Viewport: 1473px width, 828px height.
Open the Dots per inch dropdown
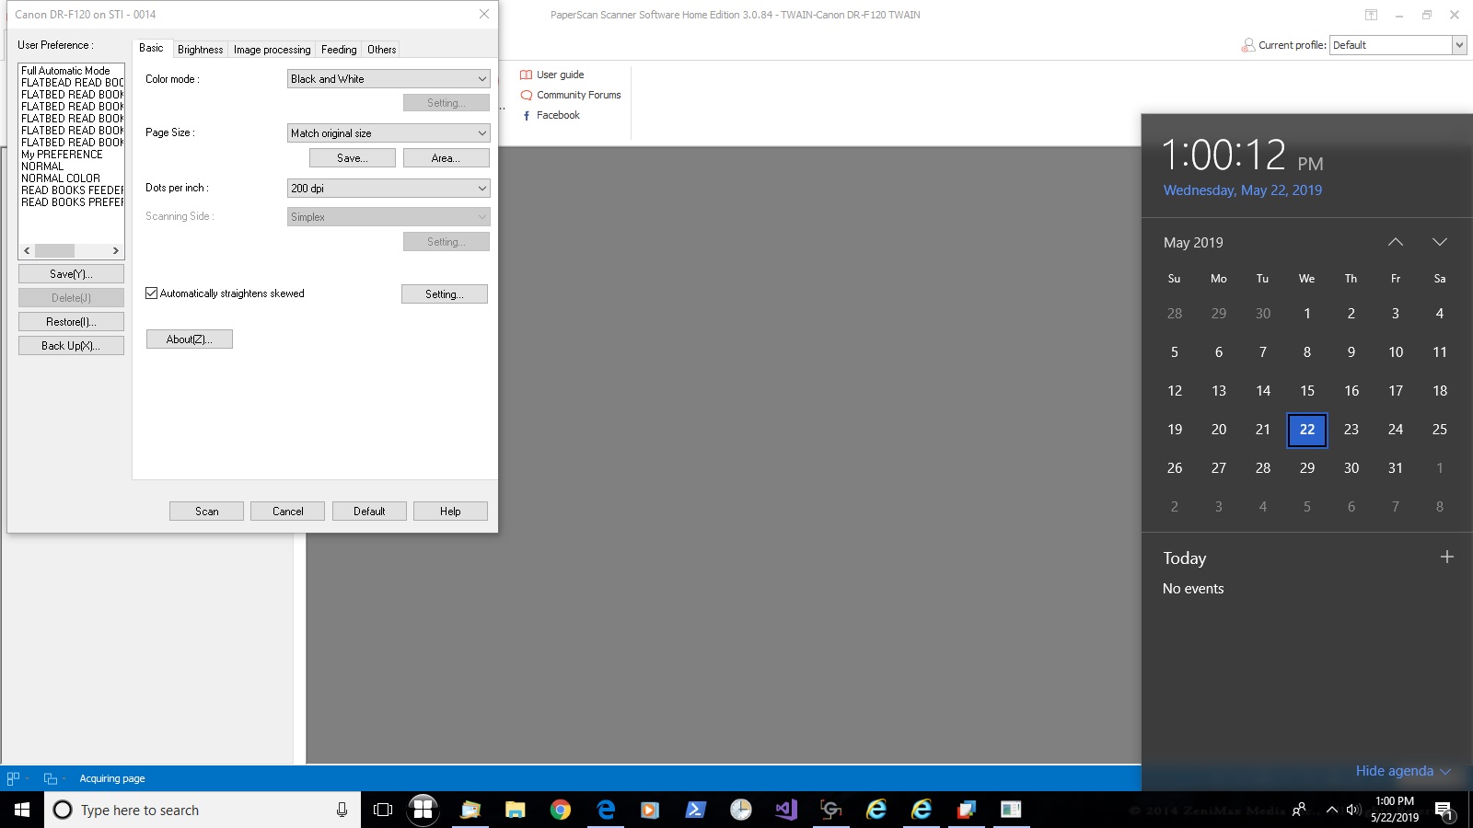point(389,189)
